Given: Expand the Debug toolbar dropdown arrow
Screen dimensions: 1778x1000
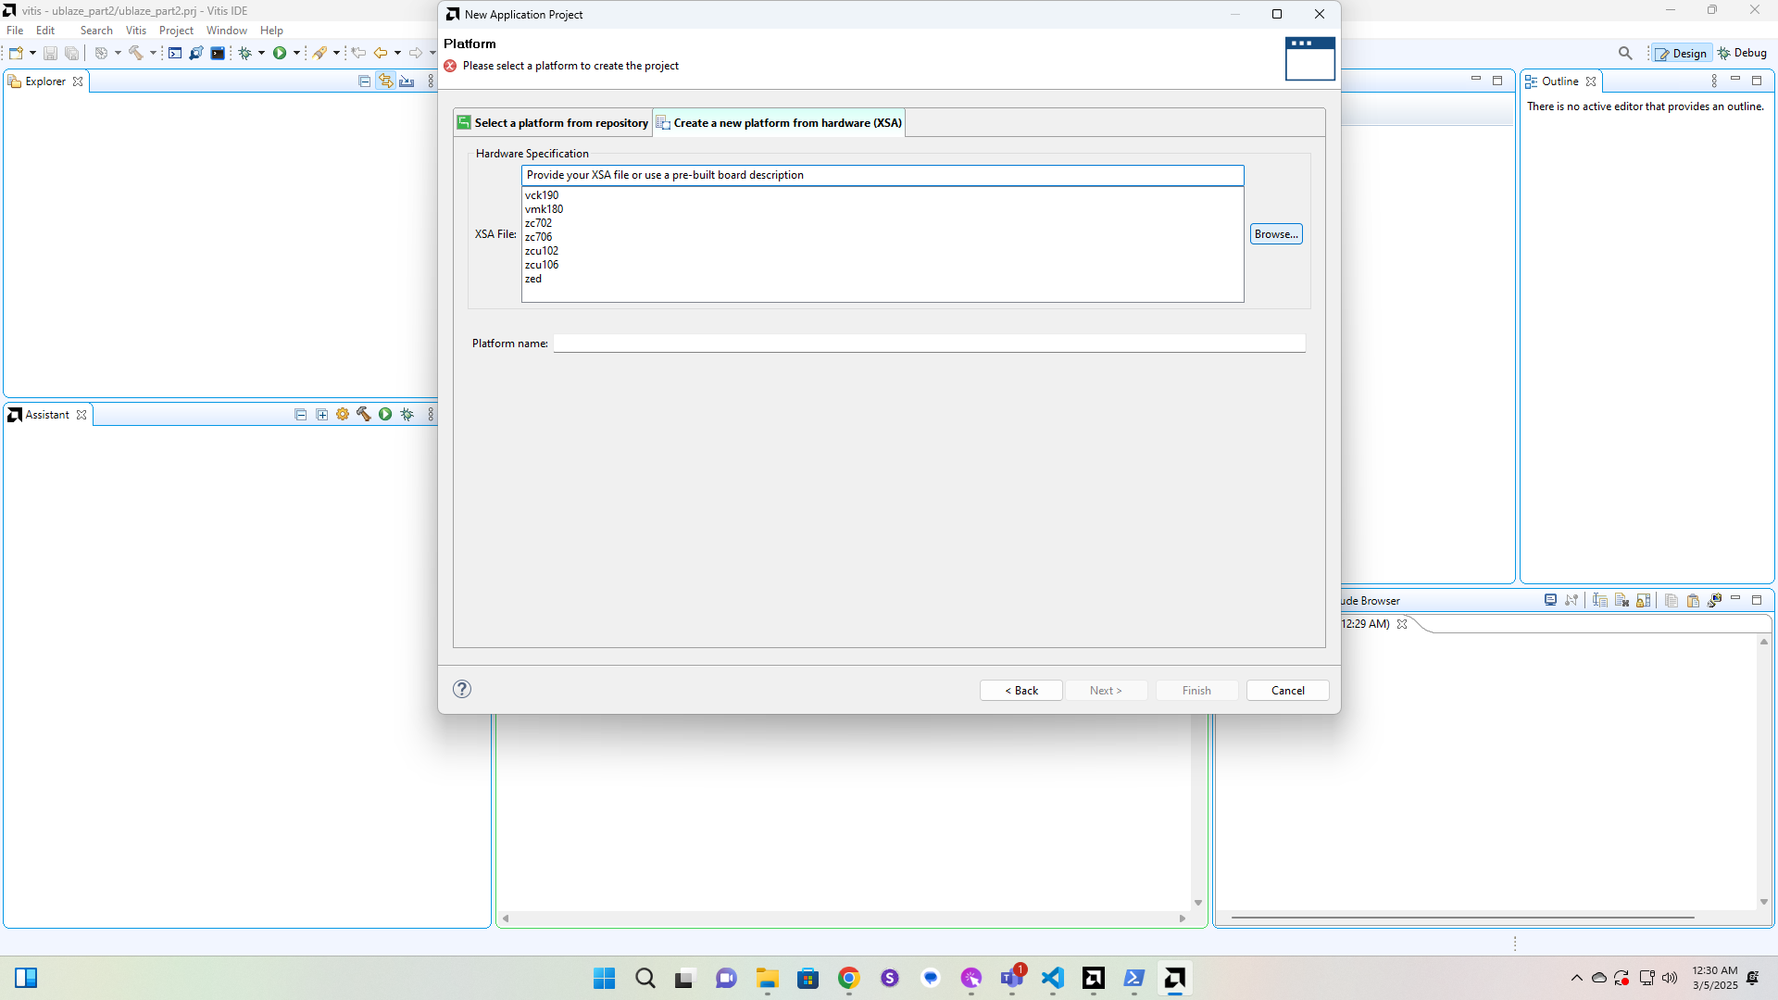Looking at the screenshot, I should click(x=261, y=53).
